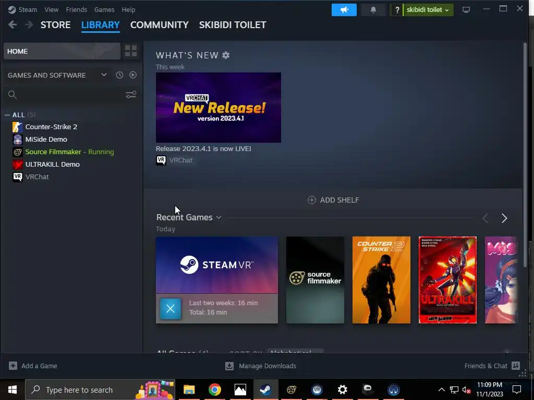Select Counter-Strike 2 in the library list
The width and height of the screenshot is (534, 400).
pos(51,127)
